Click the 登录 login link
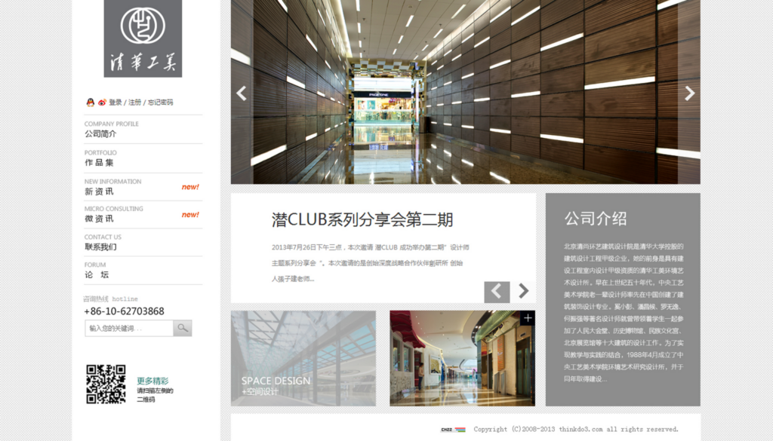 point(115,103)
